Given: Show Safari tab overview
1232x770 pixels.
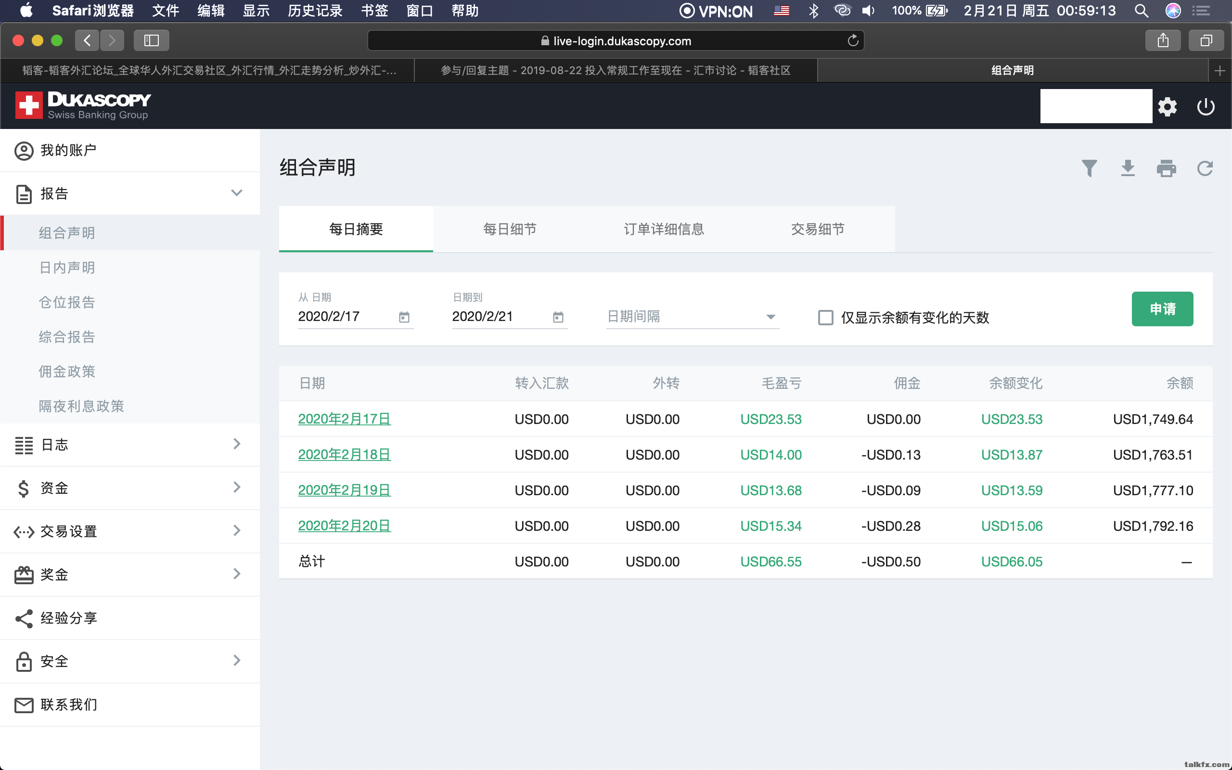Looking at the screenshot, I should 1206,40.
